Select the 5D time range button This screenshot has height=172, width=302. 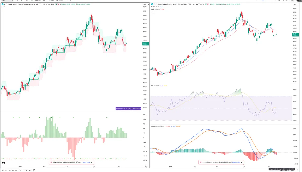point(6,170)
